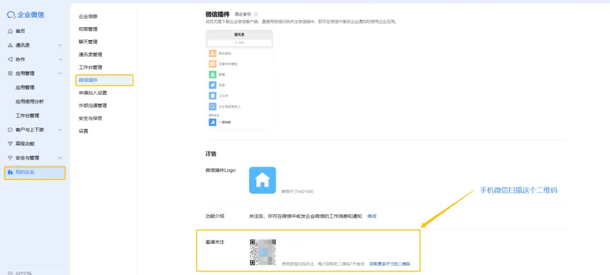Open 应用使用分析 in the sidebar
This screenshot has width=610, height=275.
(x=29, y=102)
